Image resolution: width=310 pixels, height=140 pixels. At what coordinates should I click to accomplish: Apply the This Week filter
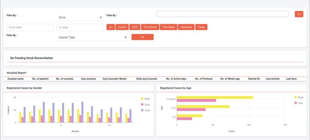point(169,27)
